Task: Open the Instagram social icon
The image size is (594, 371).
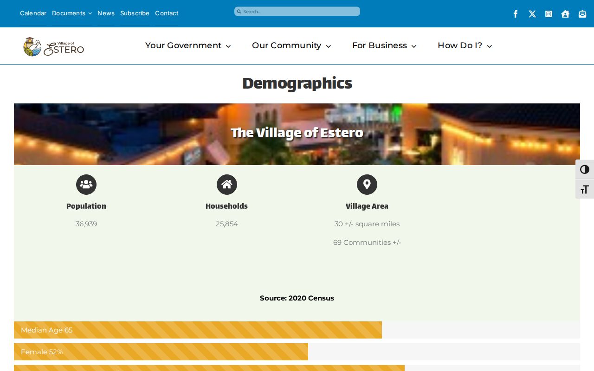Action: point(549,14)
